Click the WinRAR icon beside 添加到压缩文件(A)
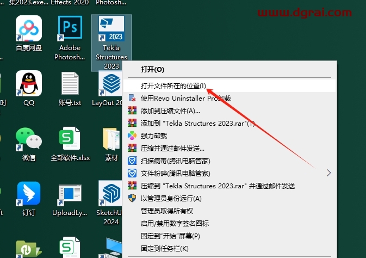The image size is (366, 258). pos(132,110)
